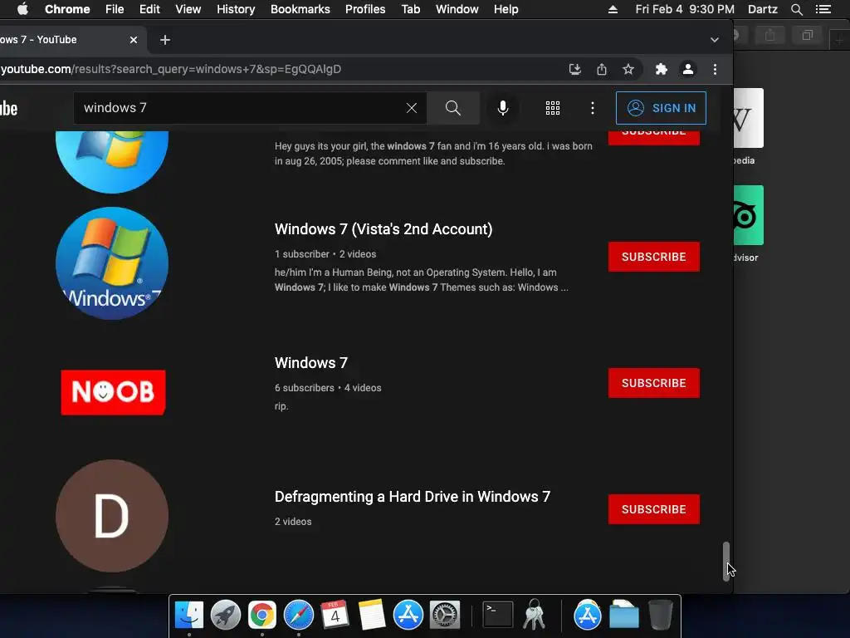Screen dimensions: 850x638
Task: Open the Window menu
Action: tap(457, 9)
